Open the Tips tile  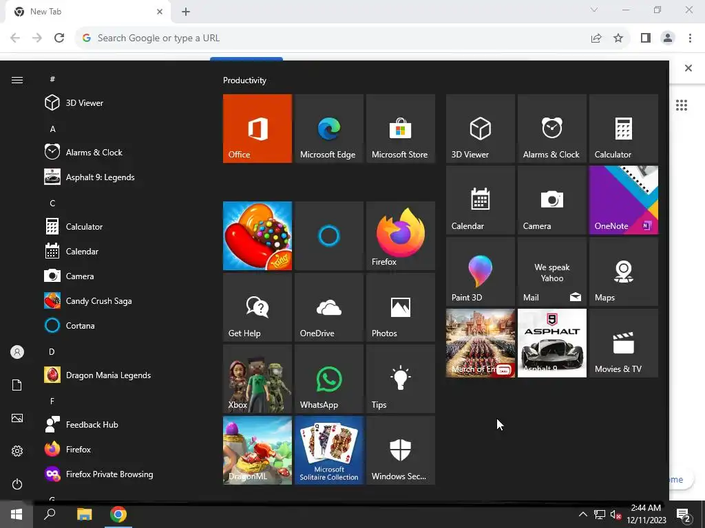(400, 379)
